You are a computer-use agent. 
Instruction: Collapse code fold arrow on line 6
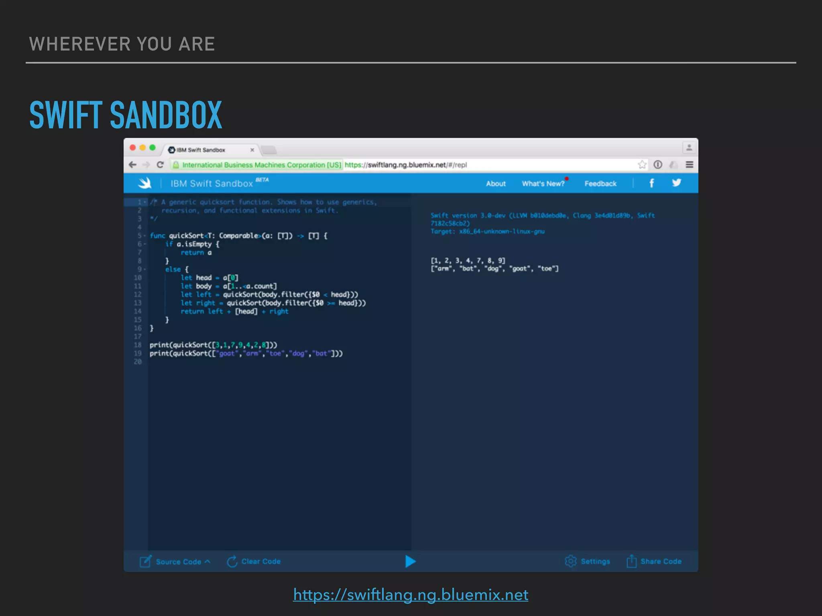[145, 244]
